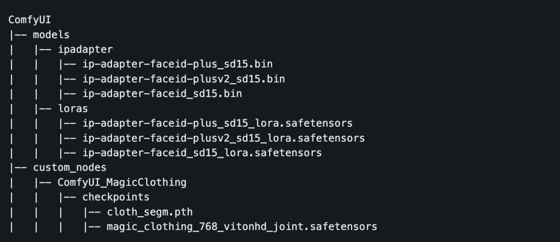
Task: Click the branch marker before models
Action: [18, 35]
